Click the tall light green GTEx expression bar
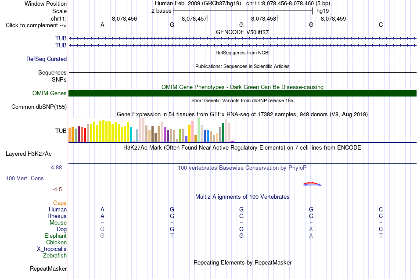This screenshot has height=279, width=417. 199,130
